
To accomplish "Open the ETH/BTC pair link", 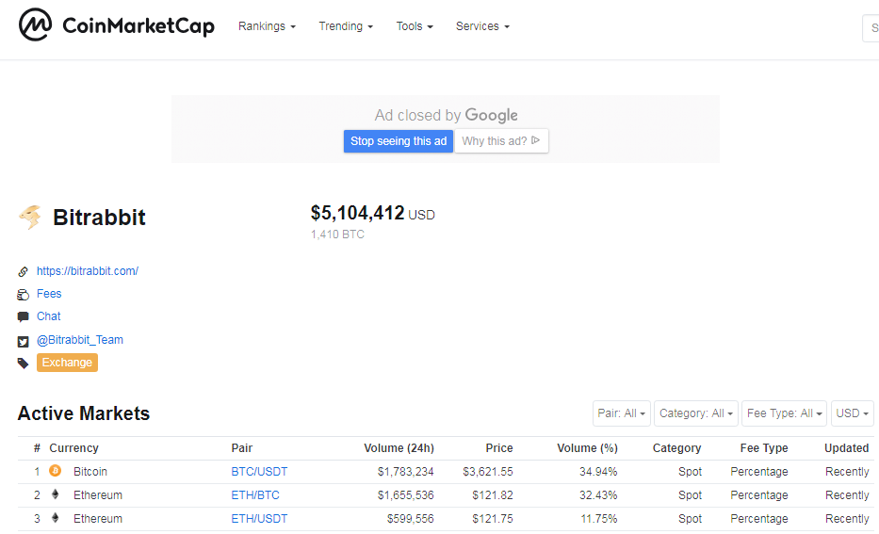I will click(255, 495).
